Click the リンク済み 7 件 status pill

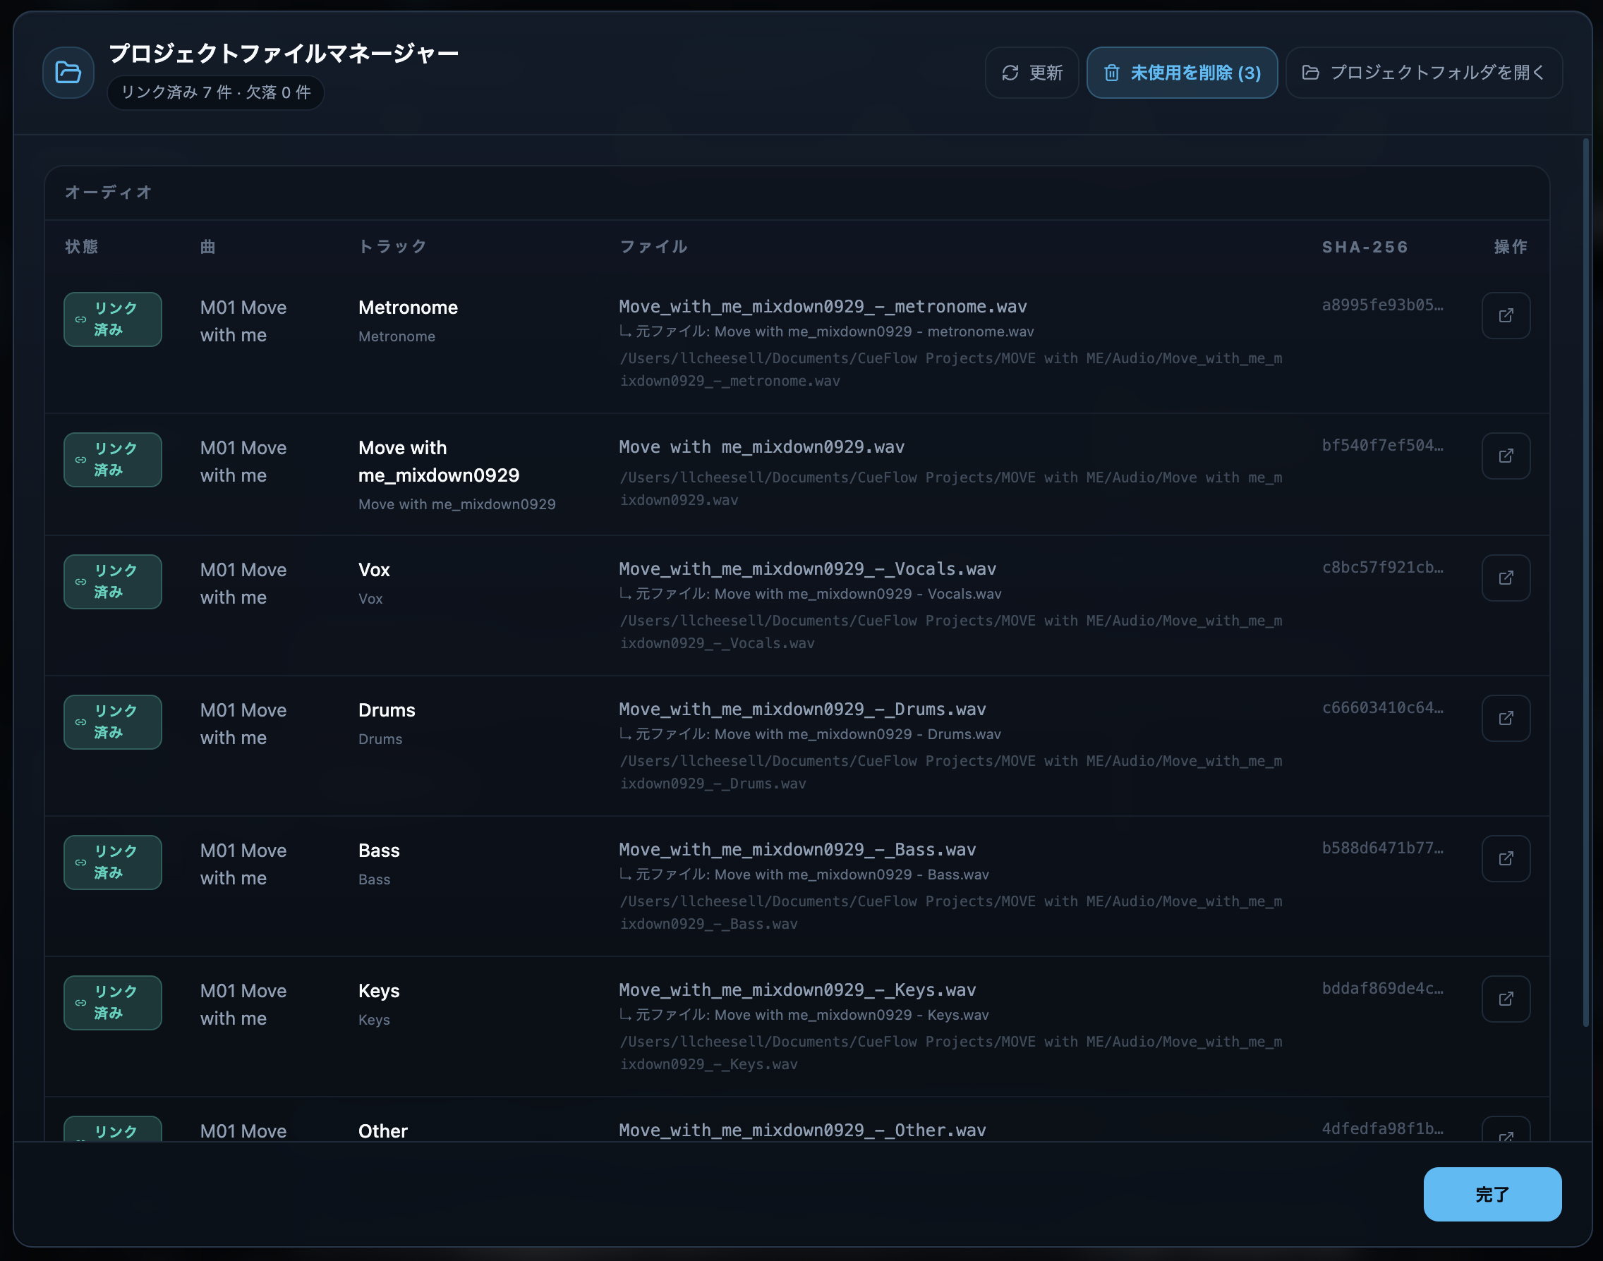point(216,92)
